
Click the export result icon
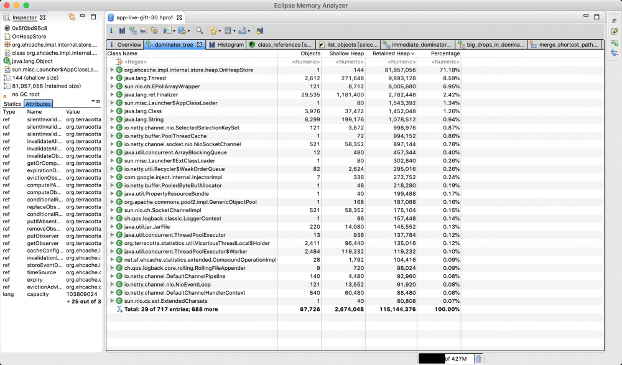243,30
